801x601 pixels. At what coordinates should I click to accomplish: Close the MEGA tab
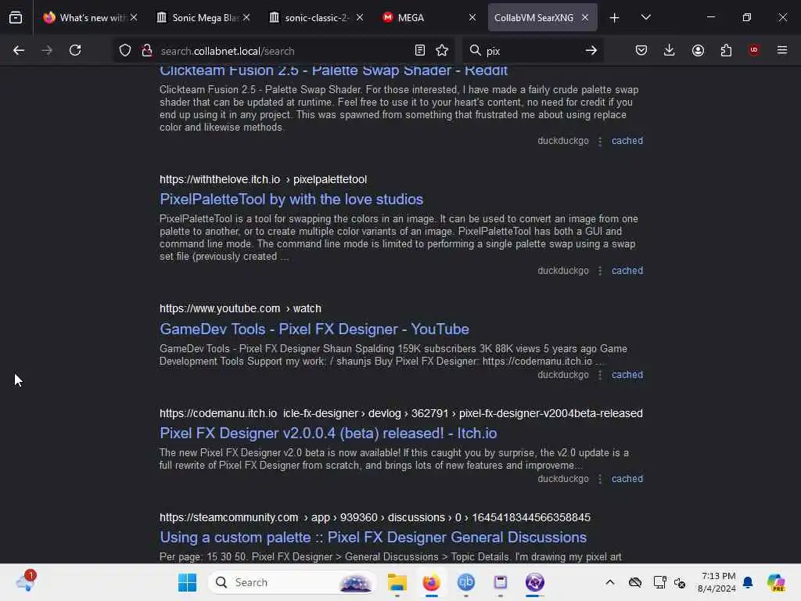(x=472, y=18)
